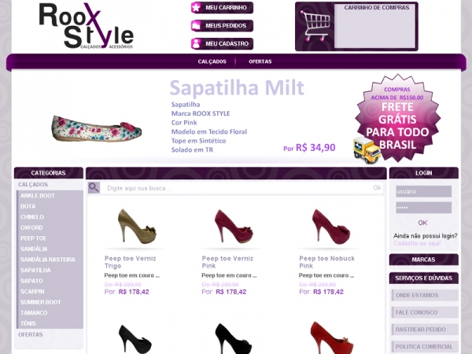The image size is (472, 354).
Task: View the Sapatilha Milt banner shoe image
Action: (97, 129)
